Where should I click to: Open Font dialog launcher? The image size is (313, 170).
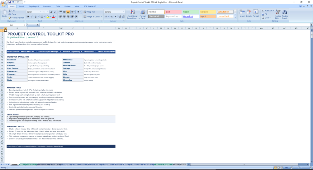point(56,21)
